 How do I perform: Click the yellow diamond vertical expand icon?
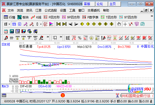[111, 24]
